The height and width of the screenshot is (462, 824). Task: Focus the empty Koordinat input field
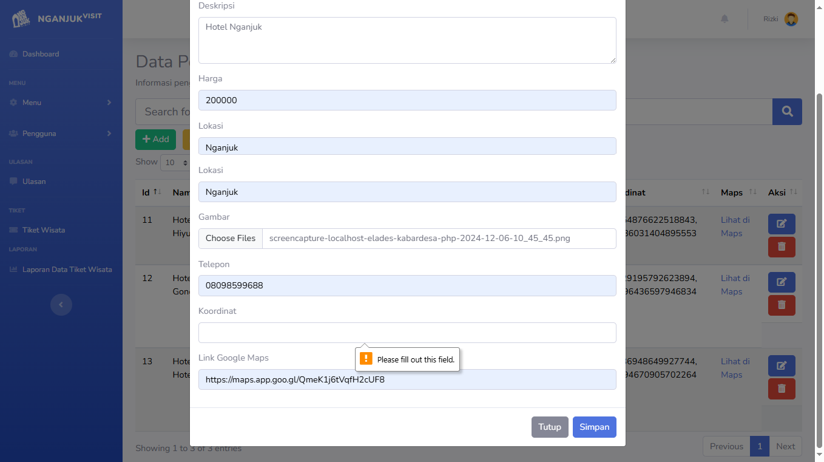point(407,333)
